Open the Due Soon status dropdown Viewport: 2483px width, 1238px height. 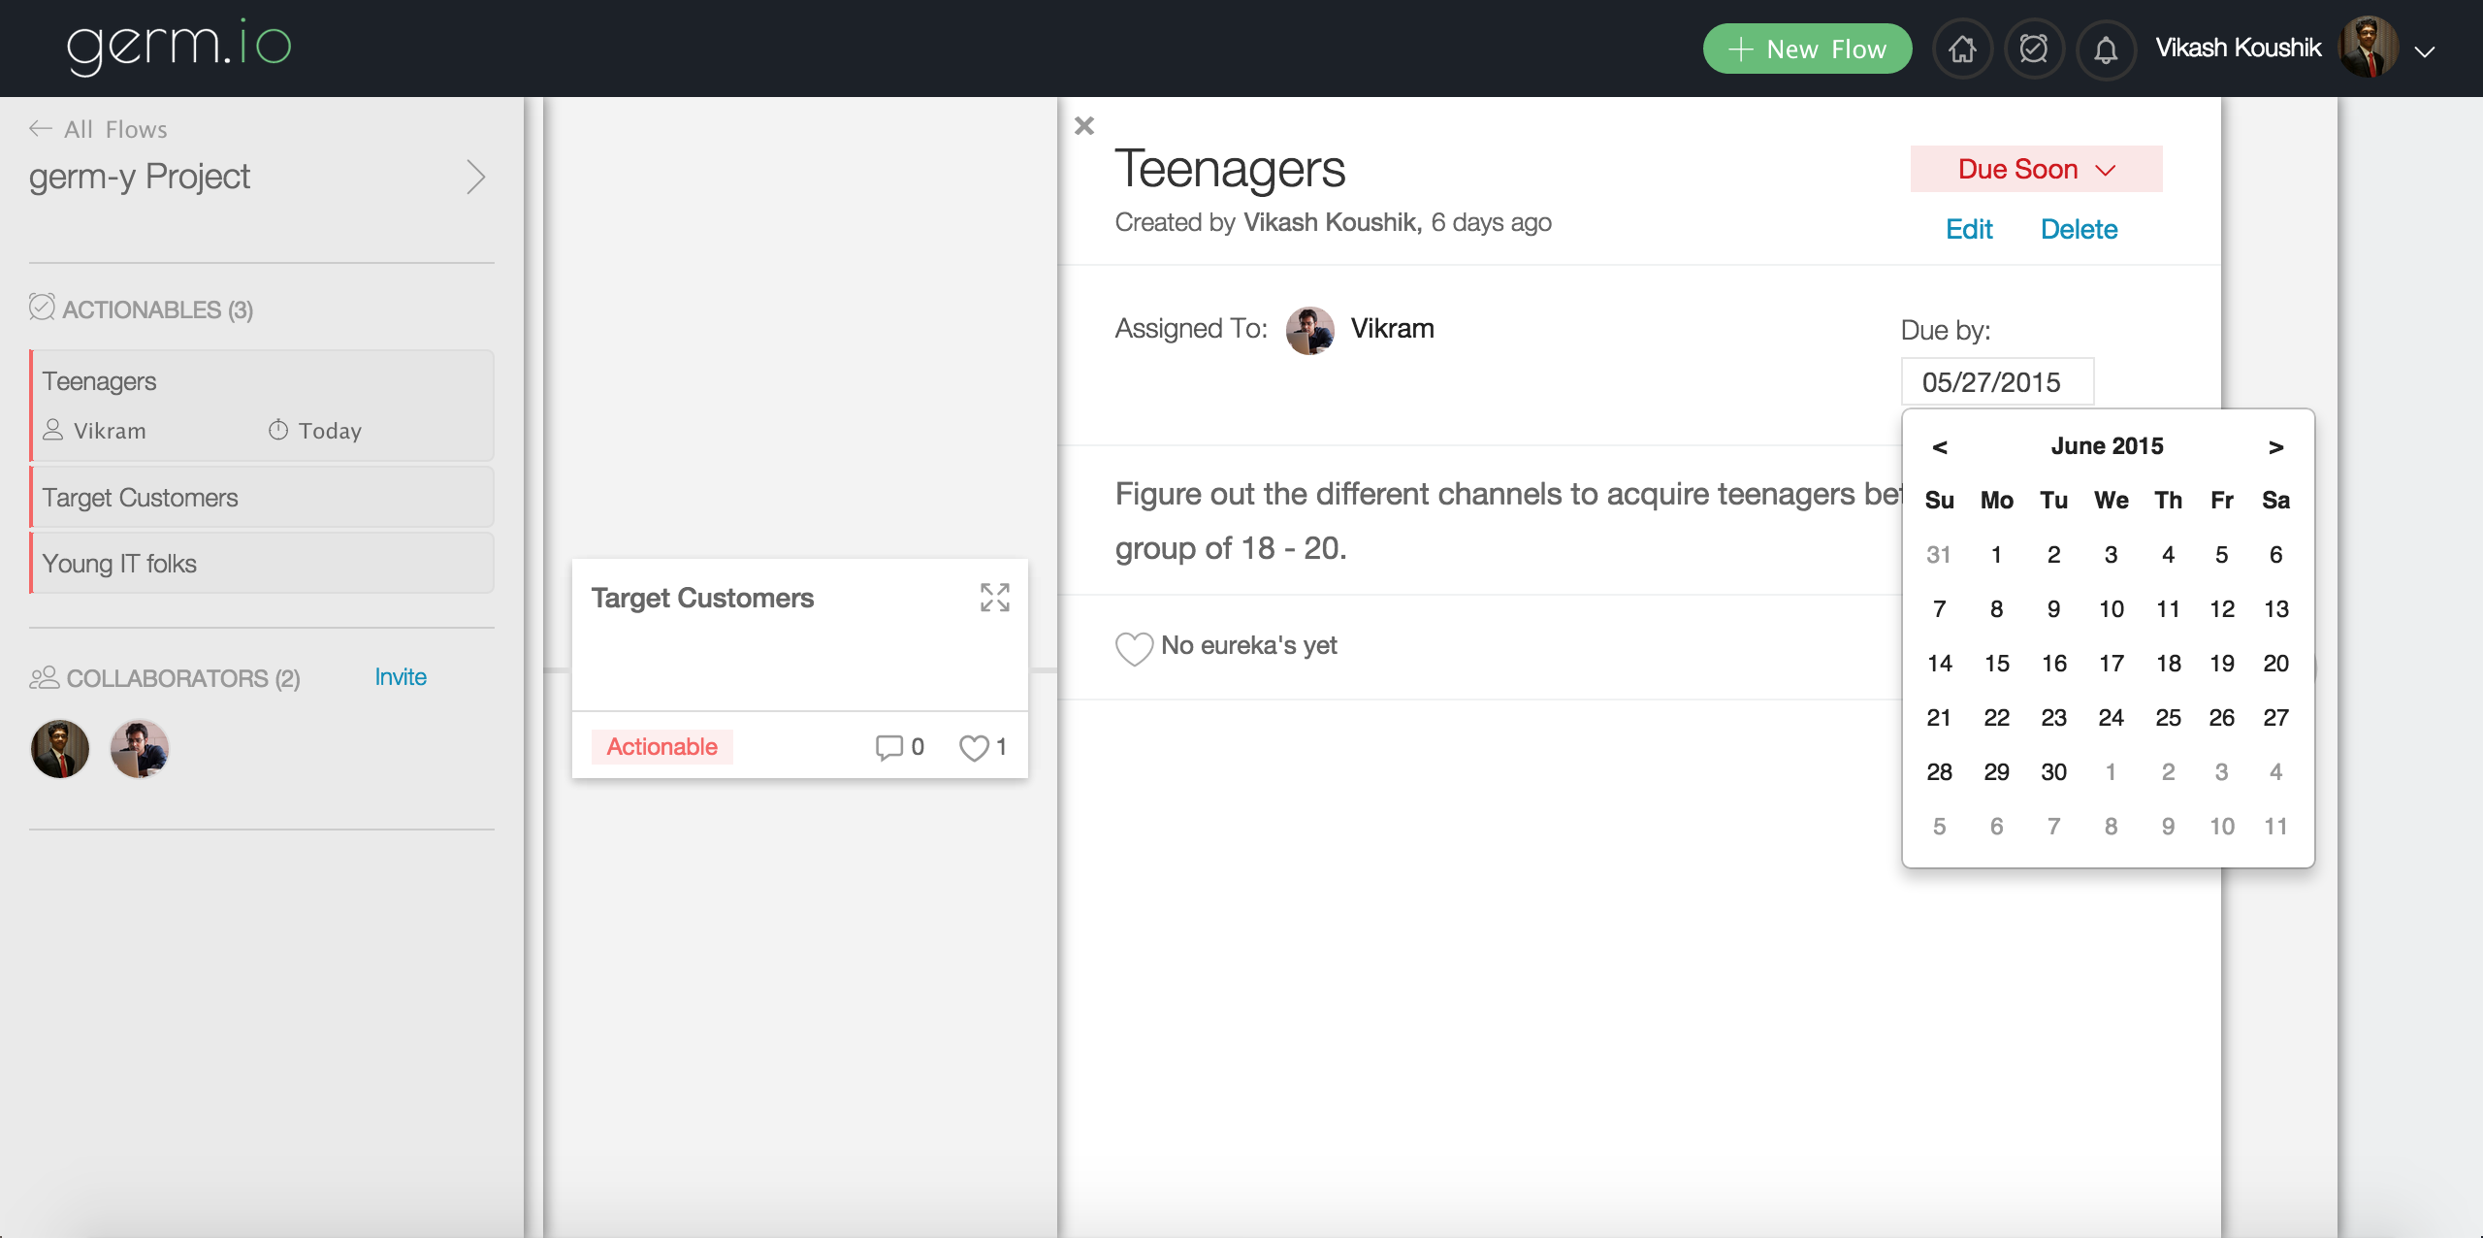click(x=2036, y=169)
